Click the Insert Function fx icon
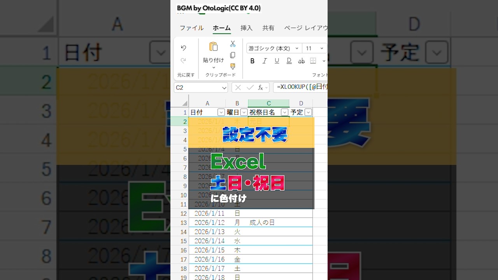The width and height of the screenshot is (498, 280). pos(261,88)
